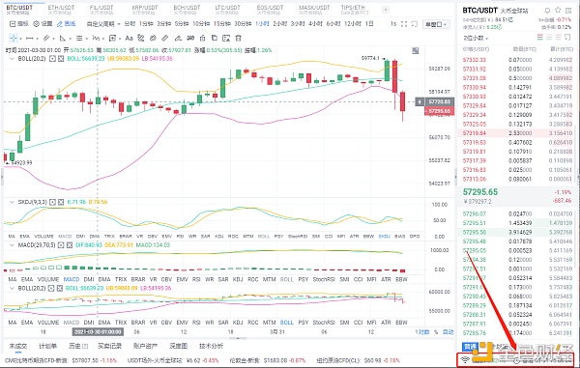
Task: Show sell orders only order book view
Action: click(x=558, y=38)
